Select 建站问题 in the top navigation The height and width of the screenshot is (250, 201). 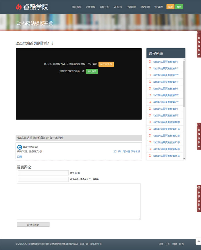coord(145,7)
